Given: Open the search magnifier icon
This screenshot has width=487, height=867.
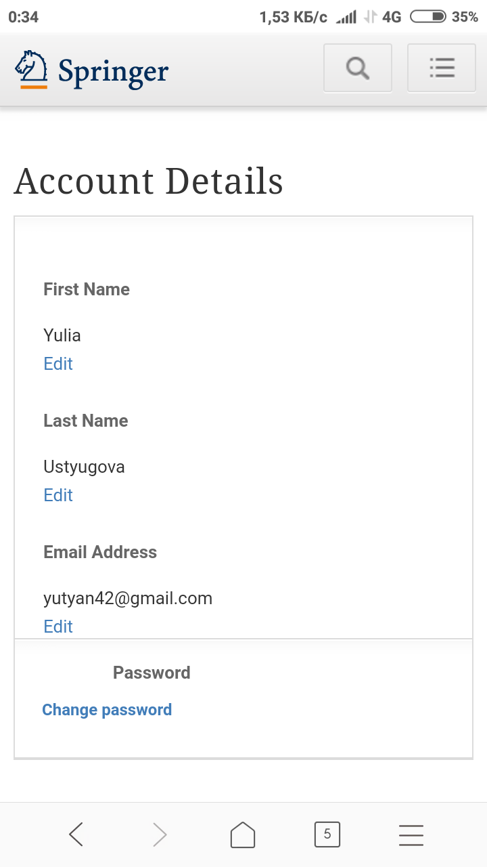Looking at the screenshot, I should pyautogui.click(x=357, y=68).
